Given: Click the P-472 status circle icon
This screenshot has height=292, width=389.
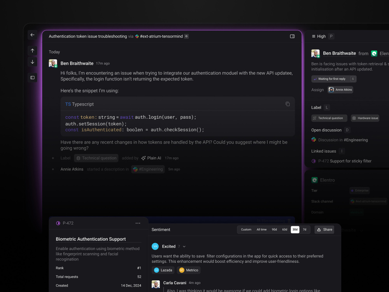Looking at the screenshot, I should pyautogui.click(x=58, y=223).
